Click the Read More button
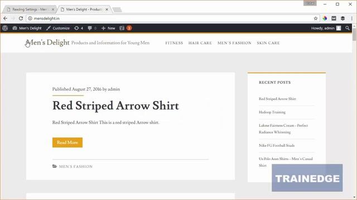 pyautogui.click(x=67, y=142)
